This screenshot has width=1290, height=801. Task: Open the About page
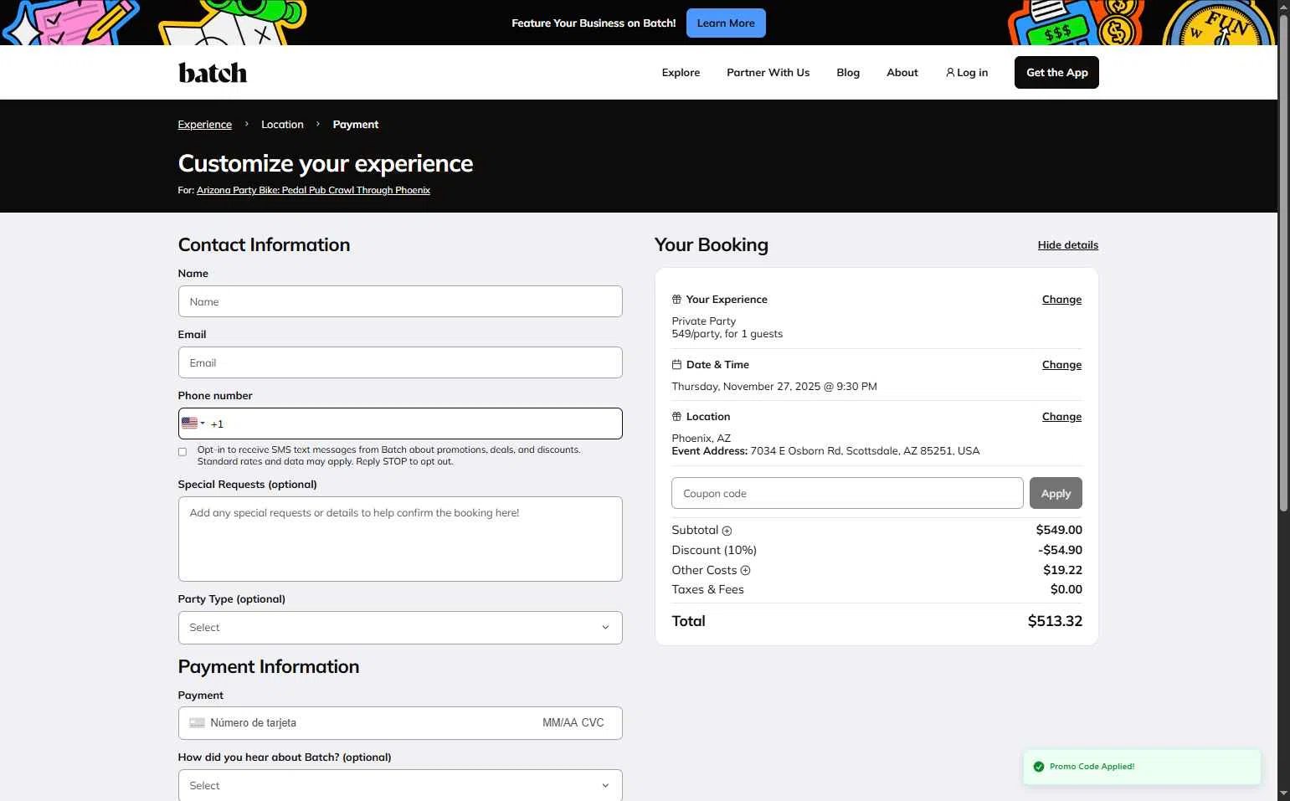point(902,73)
